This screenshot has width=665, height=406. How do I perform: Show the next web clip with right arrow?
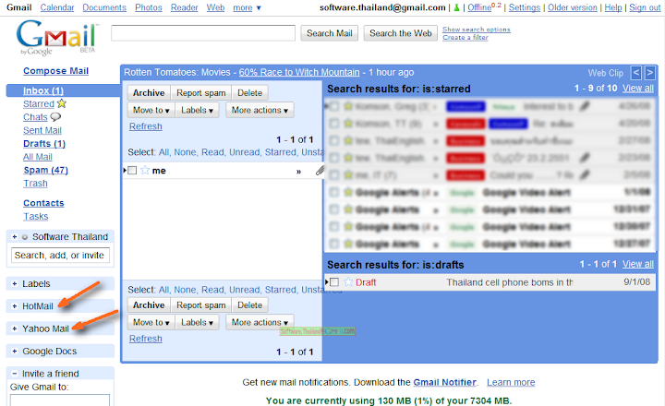(x=649, y=73)
